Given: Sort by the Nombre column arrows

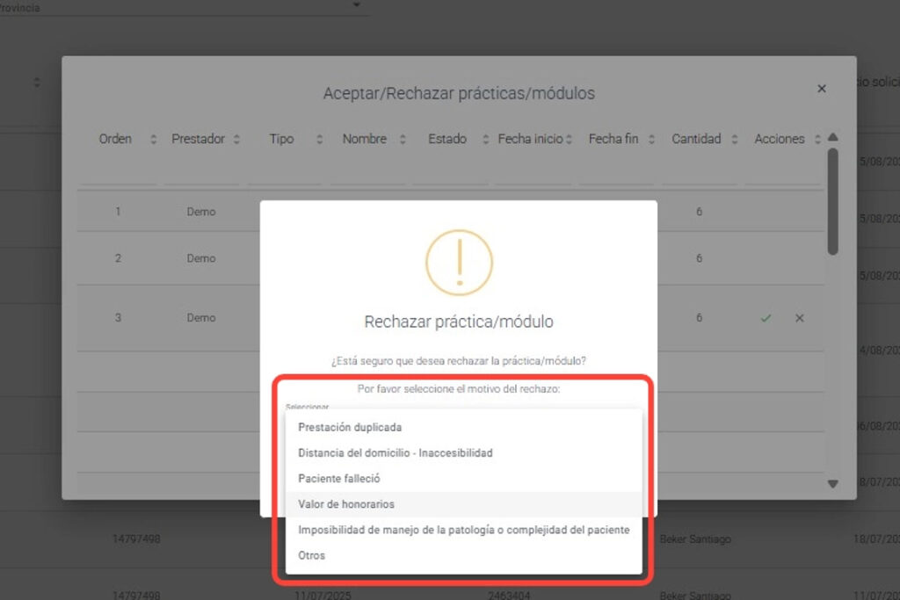Looking at the screenshot, I should 403,140.
